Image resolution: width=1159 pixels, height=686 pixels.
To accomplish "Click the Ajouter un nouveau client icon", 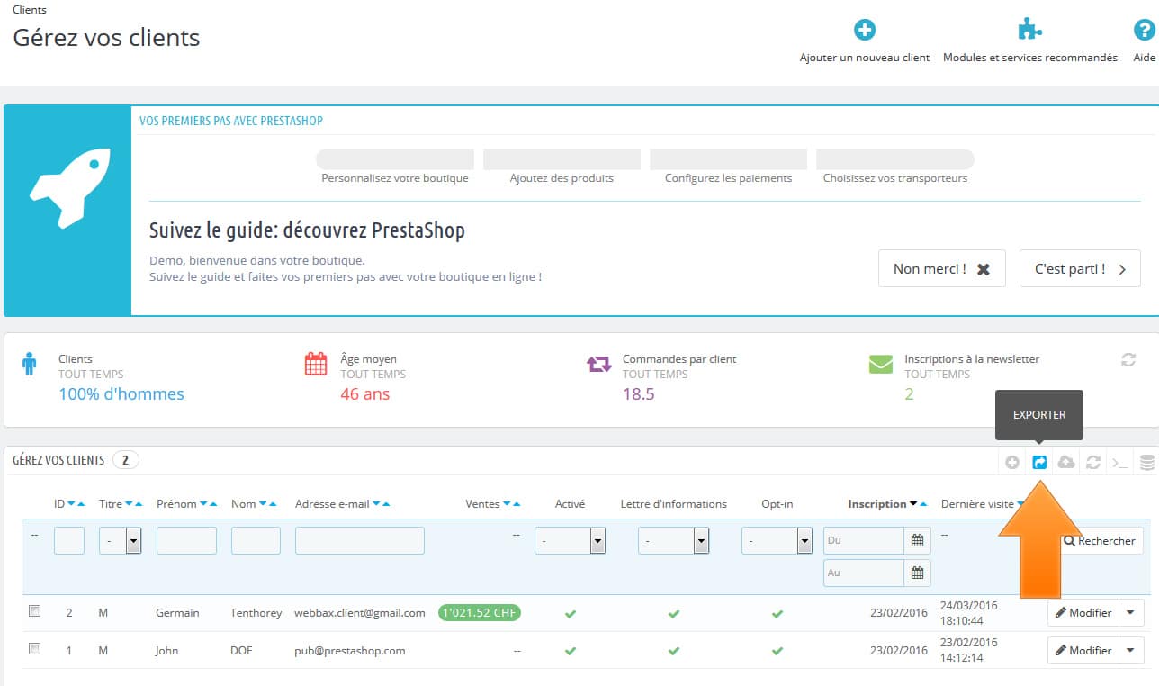I will (x=865, y=30).
